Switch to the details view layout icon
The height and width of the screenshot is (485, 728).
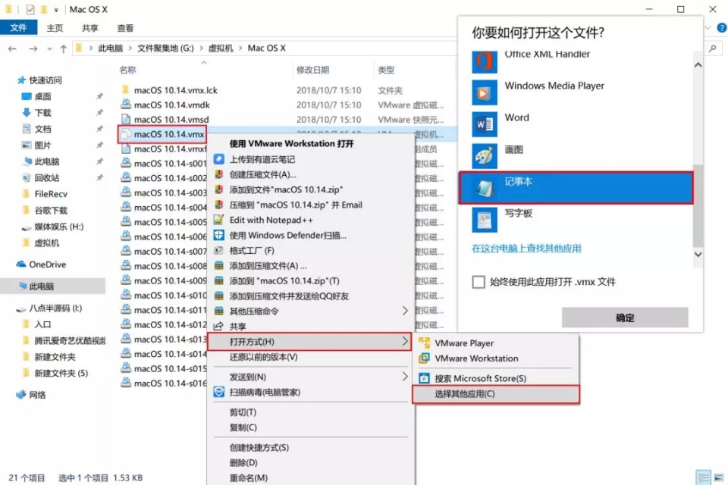click(704, 477)
